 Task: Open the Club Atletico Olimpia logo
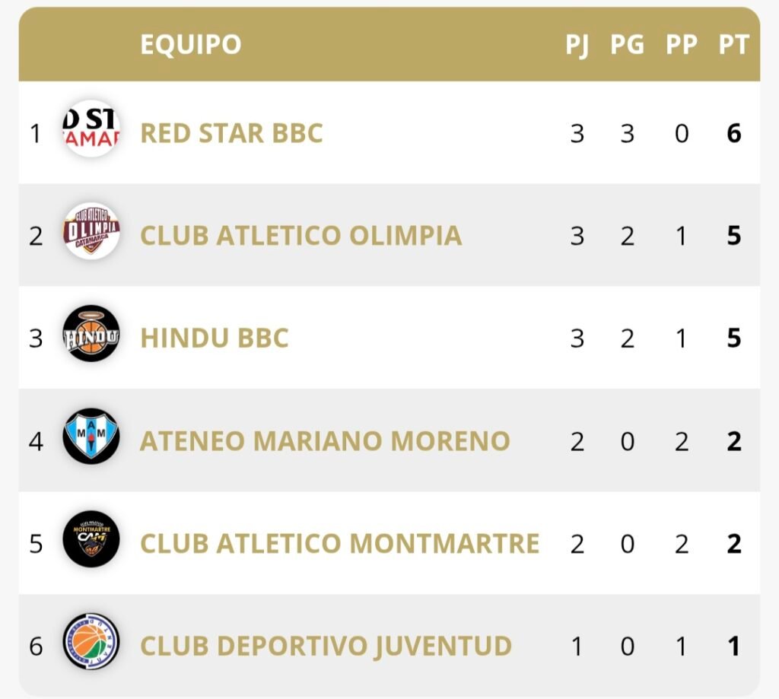point(91,231)
